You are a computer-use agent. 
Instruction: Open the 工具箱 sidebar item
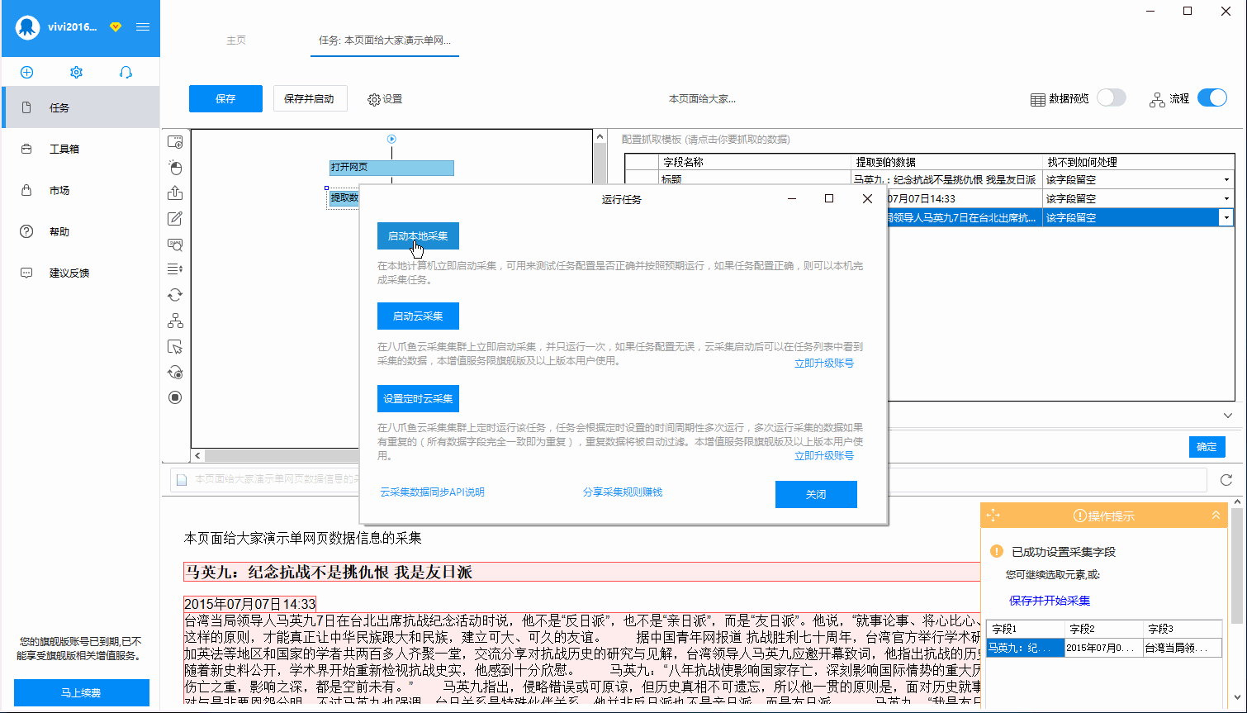click(80, 149)
